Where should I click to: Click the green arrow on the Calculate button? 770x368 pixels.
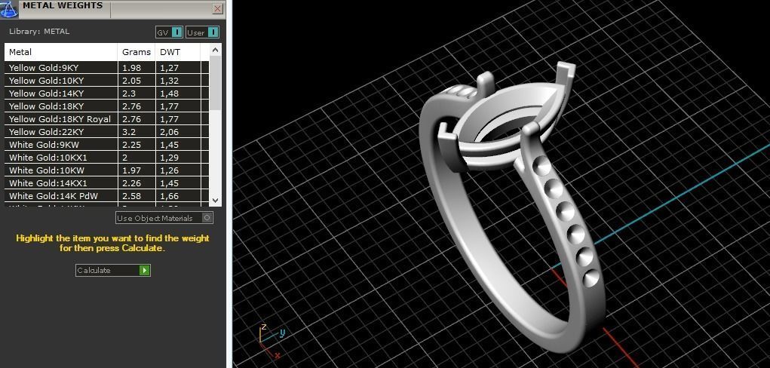[144, 270]
